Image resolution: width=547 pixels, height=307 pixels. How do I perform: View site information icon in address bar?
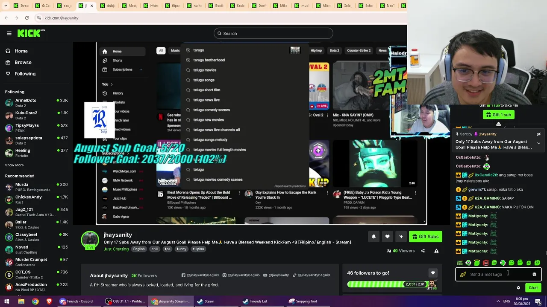[x=38, y=18]
